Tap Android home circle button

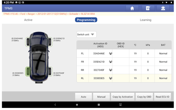tap(77, 105)
